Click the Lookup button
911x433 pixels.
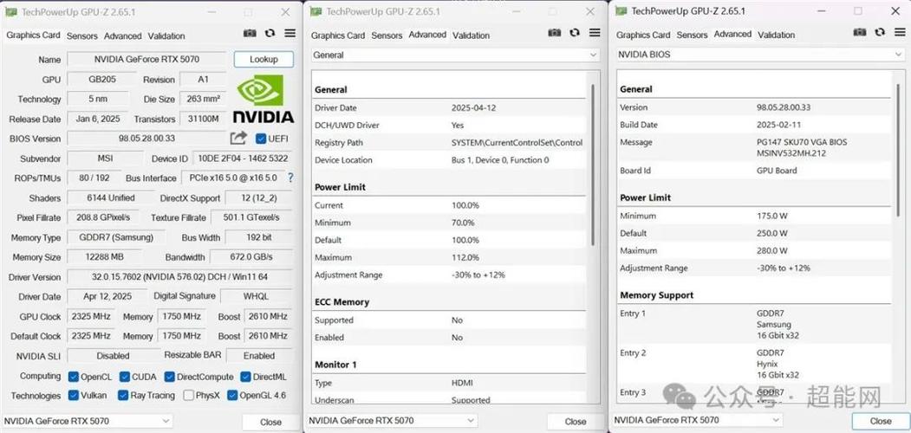pyautogui.click(x=264, y=60)
